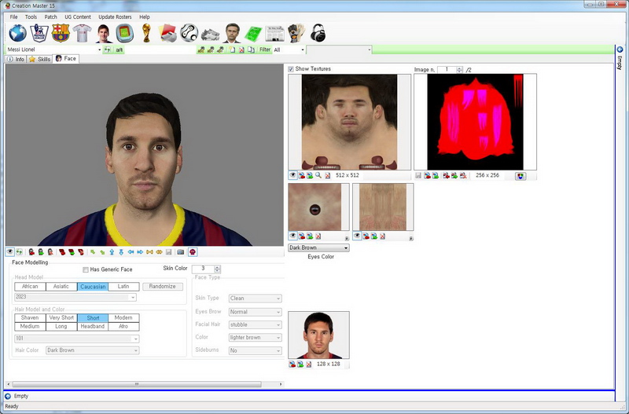Image resolution: width=629 pixels, height=414 pixels.
Task: Click the aA case toggle button
Action: click(120, 49)
